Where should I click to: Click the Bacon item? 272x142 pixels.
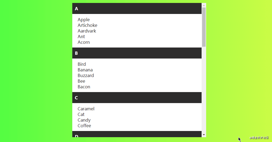pyautogui.click(x=84, y=87)
